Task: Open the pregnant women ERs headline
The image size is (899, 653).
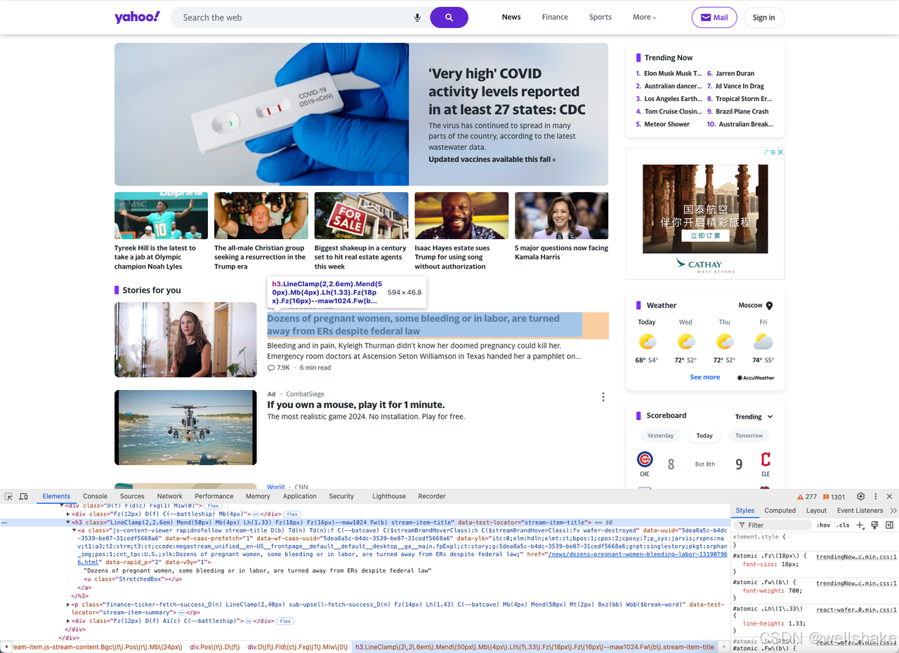Action: [413, 325]
